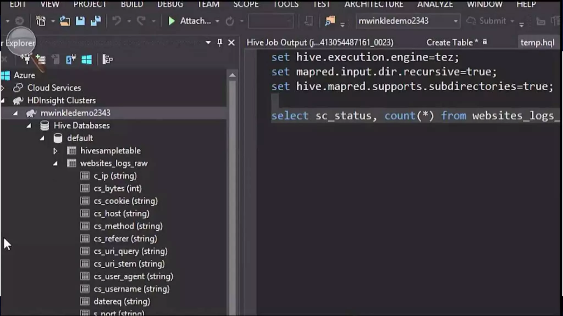Screen dimensions: 563x316
Task: Click the Server Explorer vertical scrollbar
Action: (232, 192)
